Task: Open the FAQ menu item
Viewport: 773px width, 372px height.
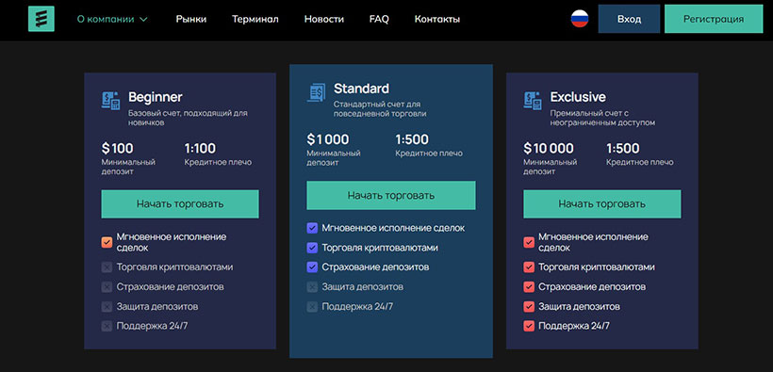Action: click(379, 19)
